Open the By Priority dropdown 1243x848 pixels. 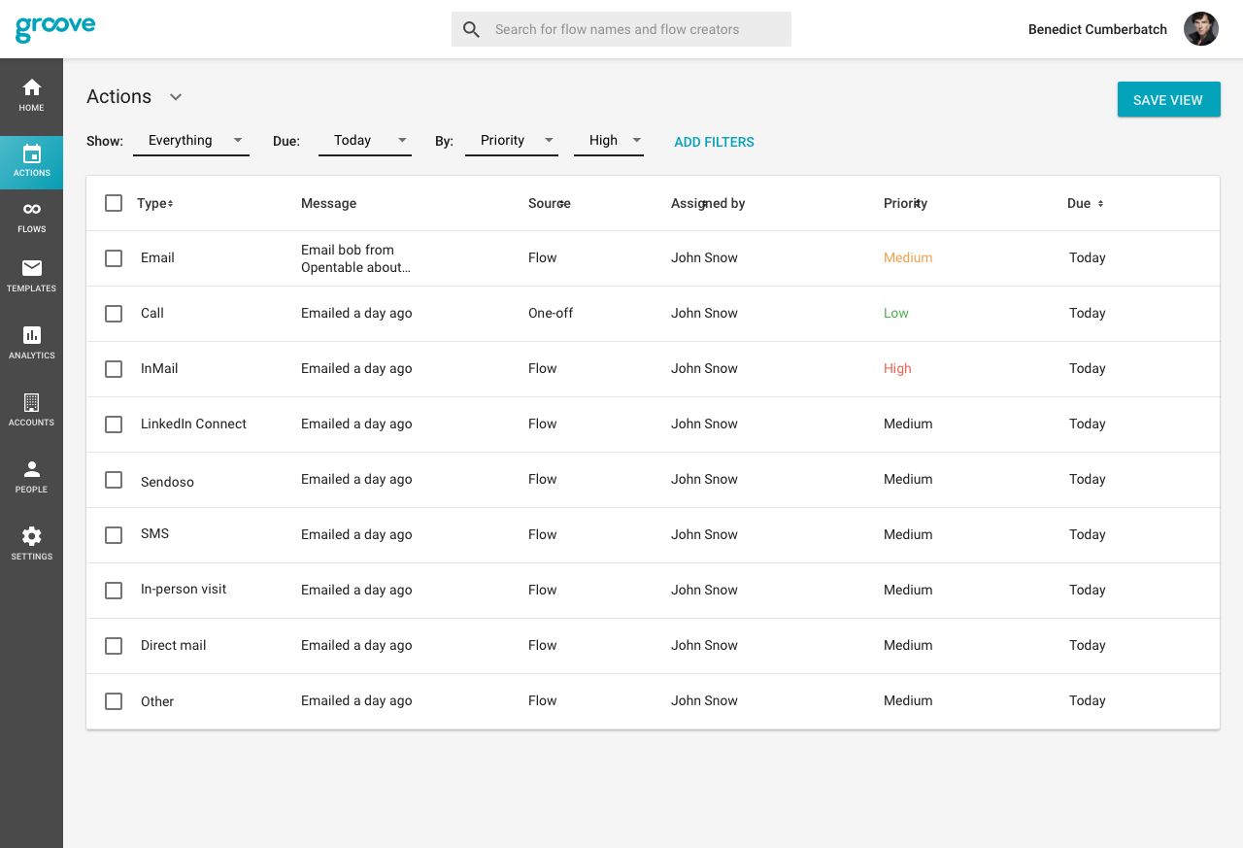512,141
